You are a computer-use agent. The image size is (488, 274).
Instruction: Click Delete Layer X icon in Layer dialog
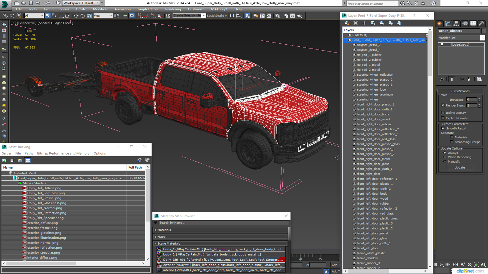coord(356,23)
